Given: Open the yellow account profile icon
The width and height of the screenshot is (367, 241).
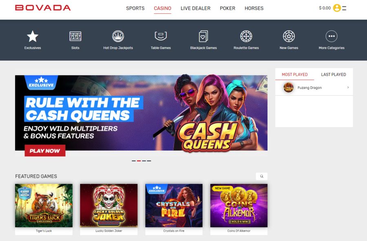Looking at the screenshot, I should pos(337,8).
